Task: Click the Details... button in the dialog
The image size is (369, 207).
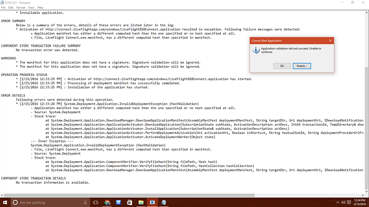Action: click(302, 66)
